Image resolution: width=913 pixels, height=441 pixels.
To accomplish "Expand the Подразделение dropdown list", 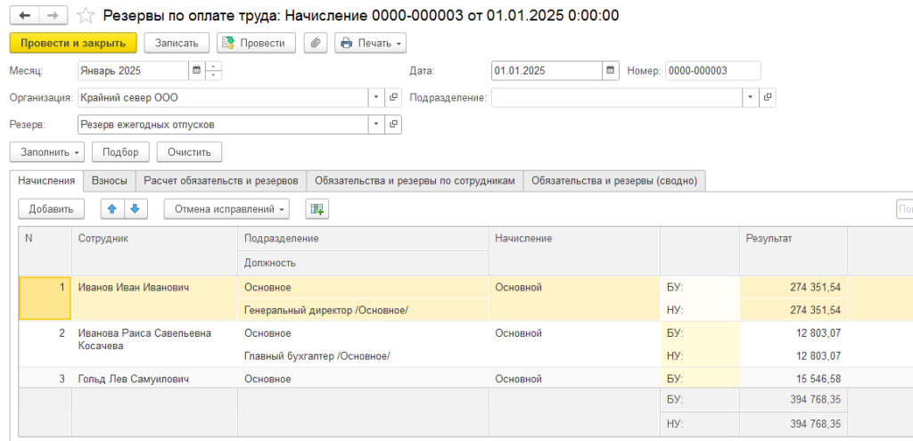I will tap(750, 97).
